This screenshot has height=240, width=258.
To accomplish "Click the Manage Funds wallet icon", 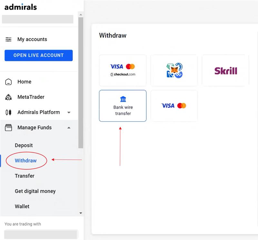I will (8, 127).
